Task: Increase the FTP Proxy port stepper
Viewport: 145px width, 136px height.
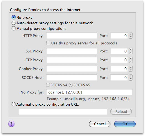Action: (131, 58)
